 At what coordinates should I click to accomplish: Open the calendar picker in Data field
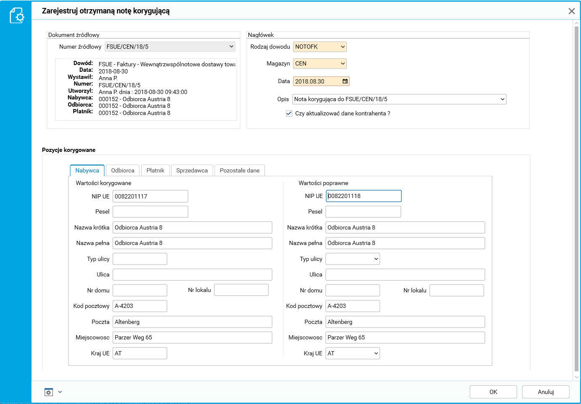pos(345,81)
